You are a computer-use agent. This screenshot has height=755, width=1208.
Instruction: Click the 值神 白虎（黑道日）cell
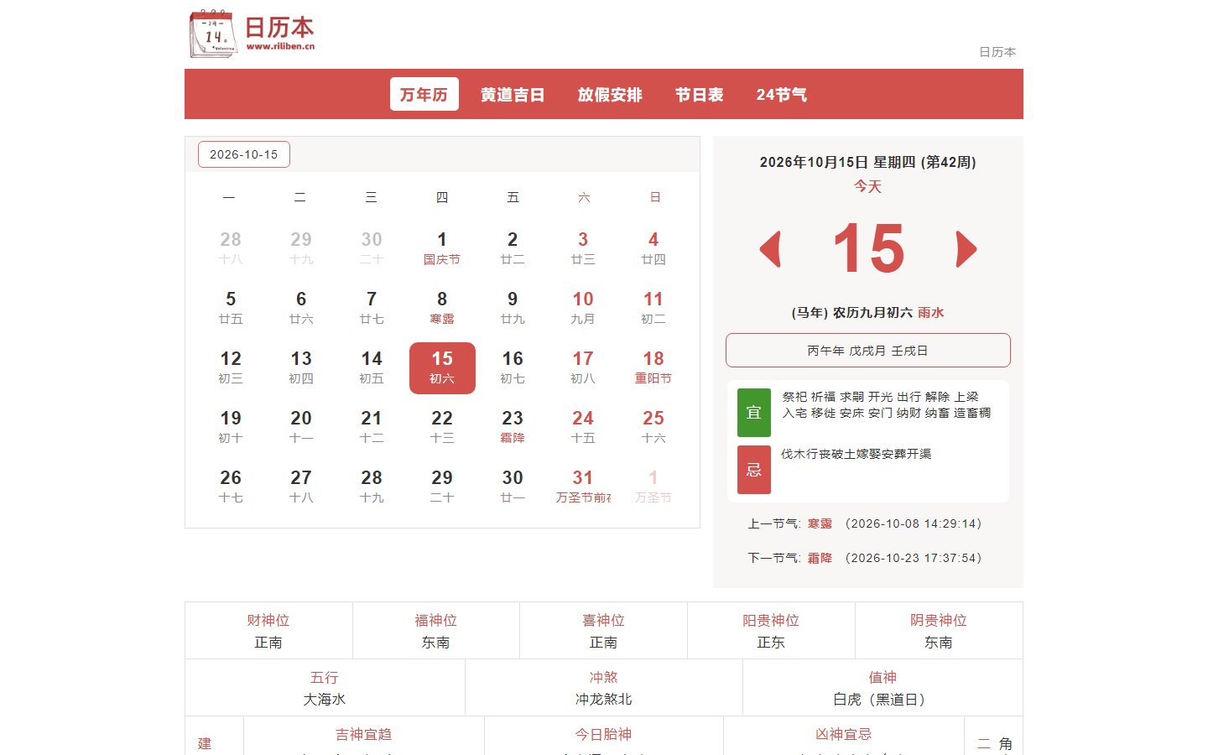(x=883, y=688)
